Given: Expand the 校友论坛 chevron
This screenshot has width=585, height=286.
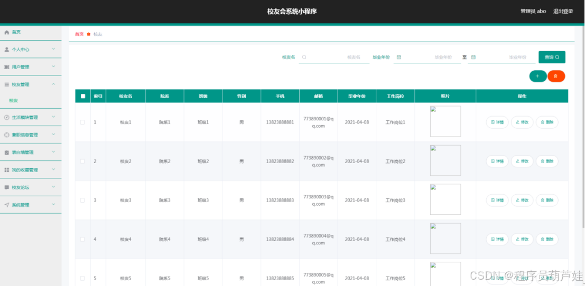Looking at the screenshot, I should (x=53, y=187).
